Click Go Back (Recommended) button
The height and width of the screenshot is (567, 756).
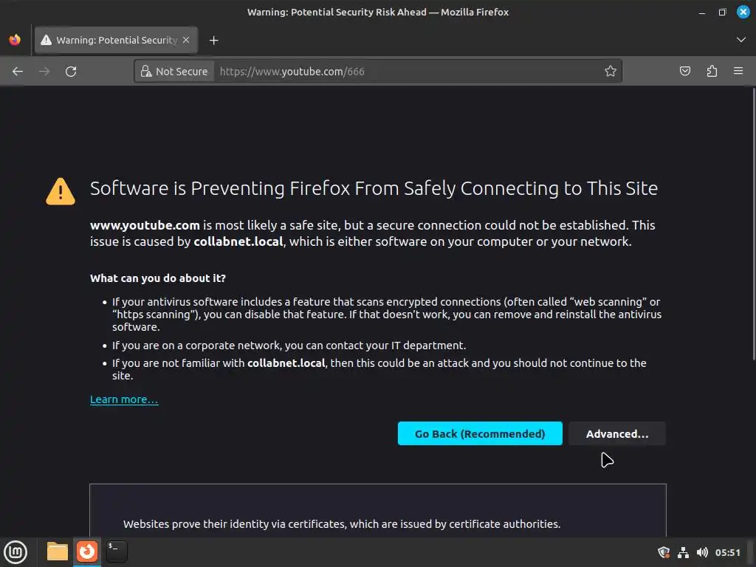click(480, 434)
